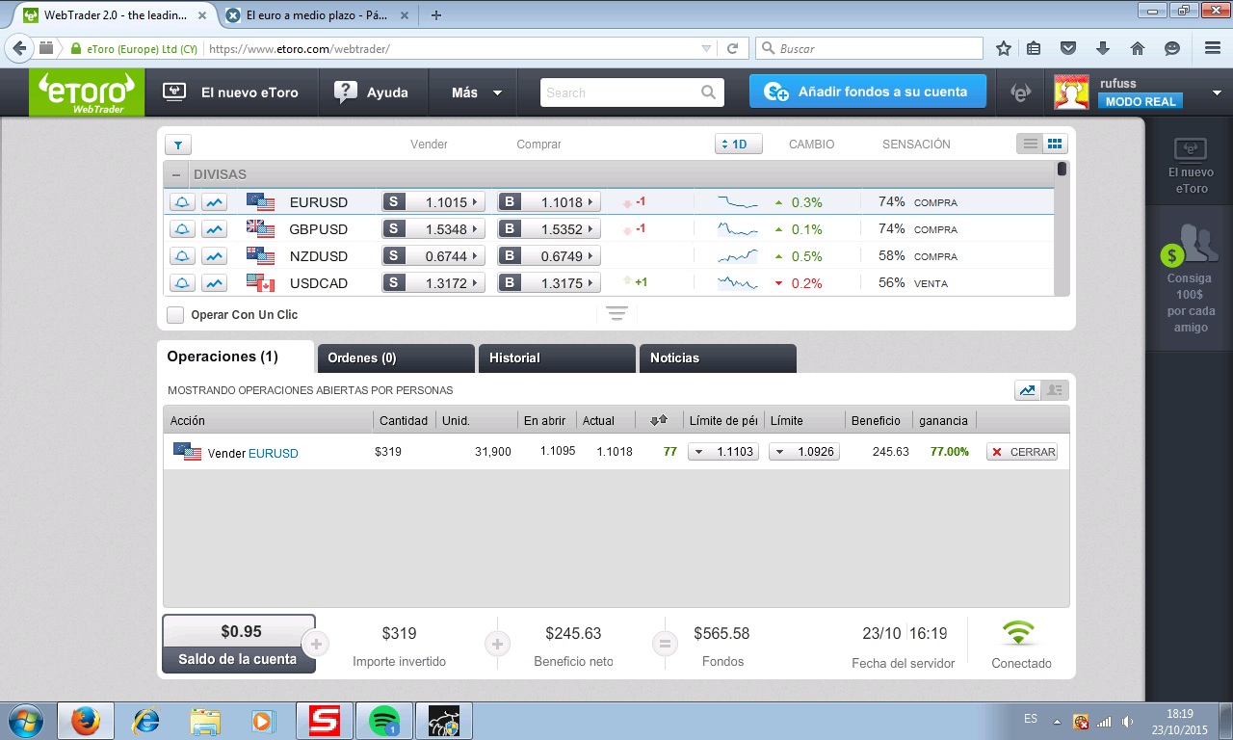Click the eToro WebTrader logo

point(87,93)
